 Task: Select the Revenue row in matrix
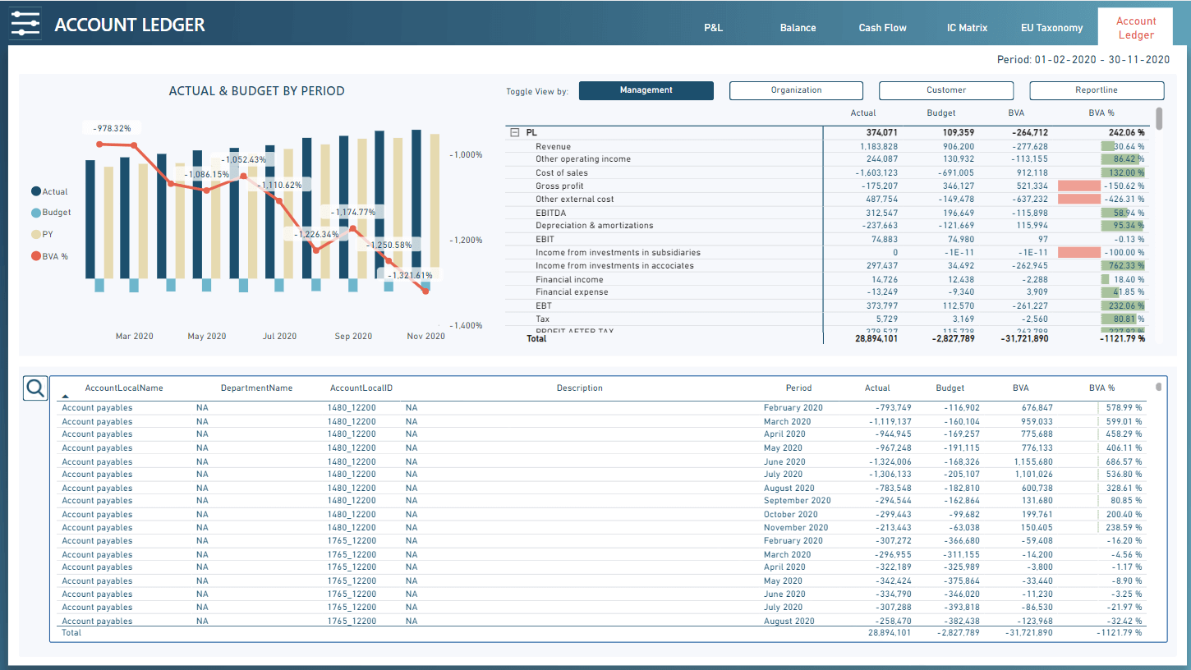(x=553, y=146)
